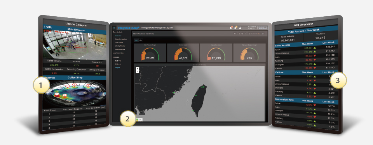The height and width of the screenshot is (145, 373).
Task: Click the Integrated UShop+ logo
Action: [x=129, y=28]
